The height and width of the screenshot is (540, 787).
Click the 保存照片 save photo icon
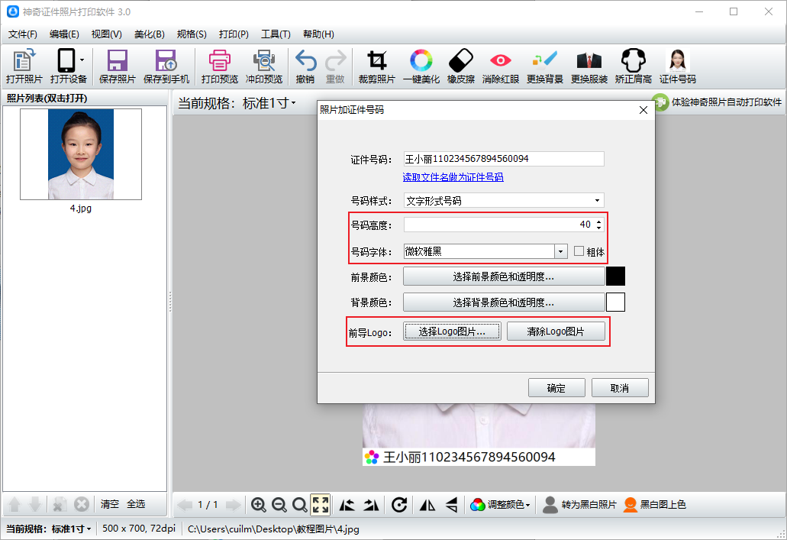pyautogui.click(x=117, y=66)
